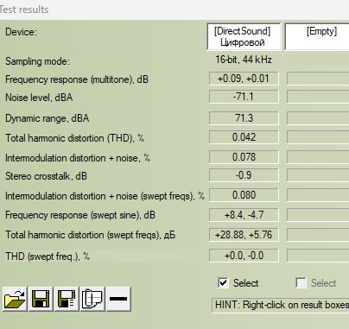Click the minus dash icon button

click(x=118, y=299)
